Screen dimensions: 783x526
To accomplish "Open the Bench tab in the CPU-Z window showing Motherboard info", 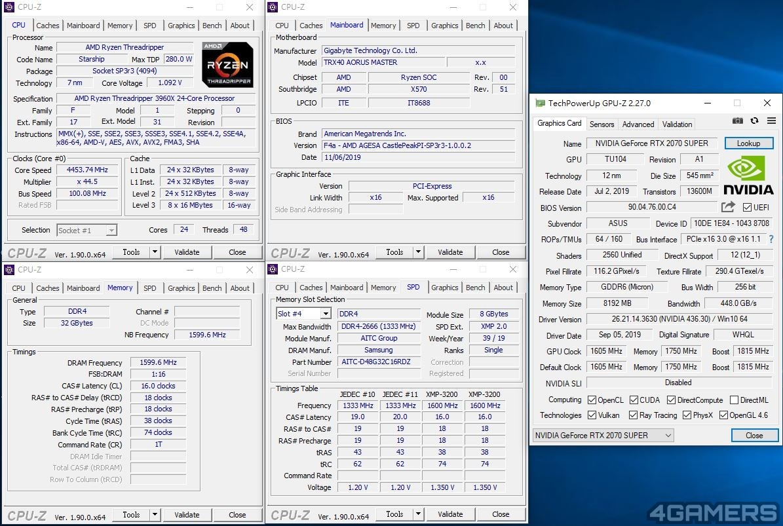I will (x=476, y=26).
